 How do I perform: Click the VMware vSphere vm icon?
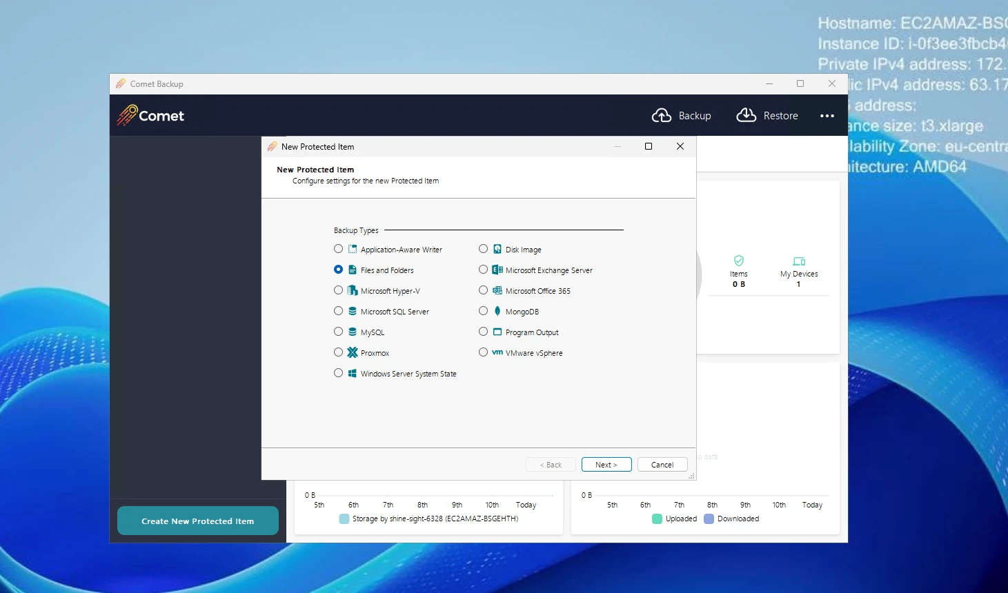click(x=497, y=352)
